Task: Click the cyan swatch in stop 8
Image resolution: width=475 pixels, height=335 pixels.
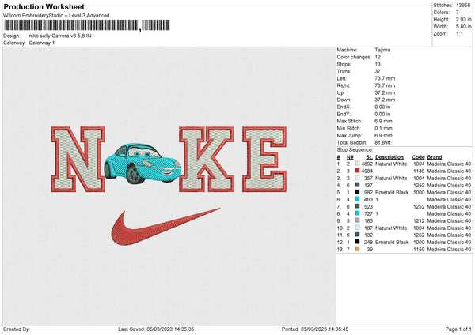Action: point(358,213)
